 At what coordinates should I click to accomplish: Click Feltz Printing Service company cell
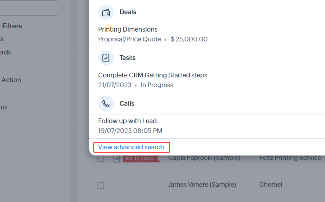tap(290, 158)
